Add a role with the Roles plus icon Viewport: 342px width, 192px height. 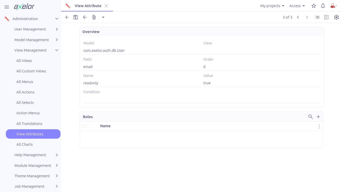(318, 117)
